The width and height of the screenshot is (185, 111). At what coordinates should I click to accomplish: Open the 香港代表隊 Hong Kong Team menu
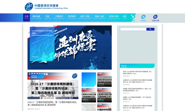coord(114,17)
